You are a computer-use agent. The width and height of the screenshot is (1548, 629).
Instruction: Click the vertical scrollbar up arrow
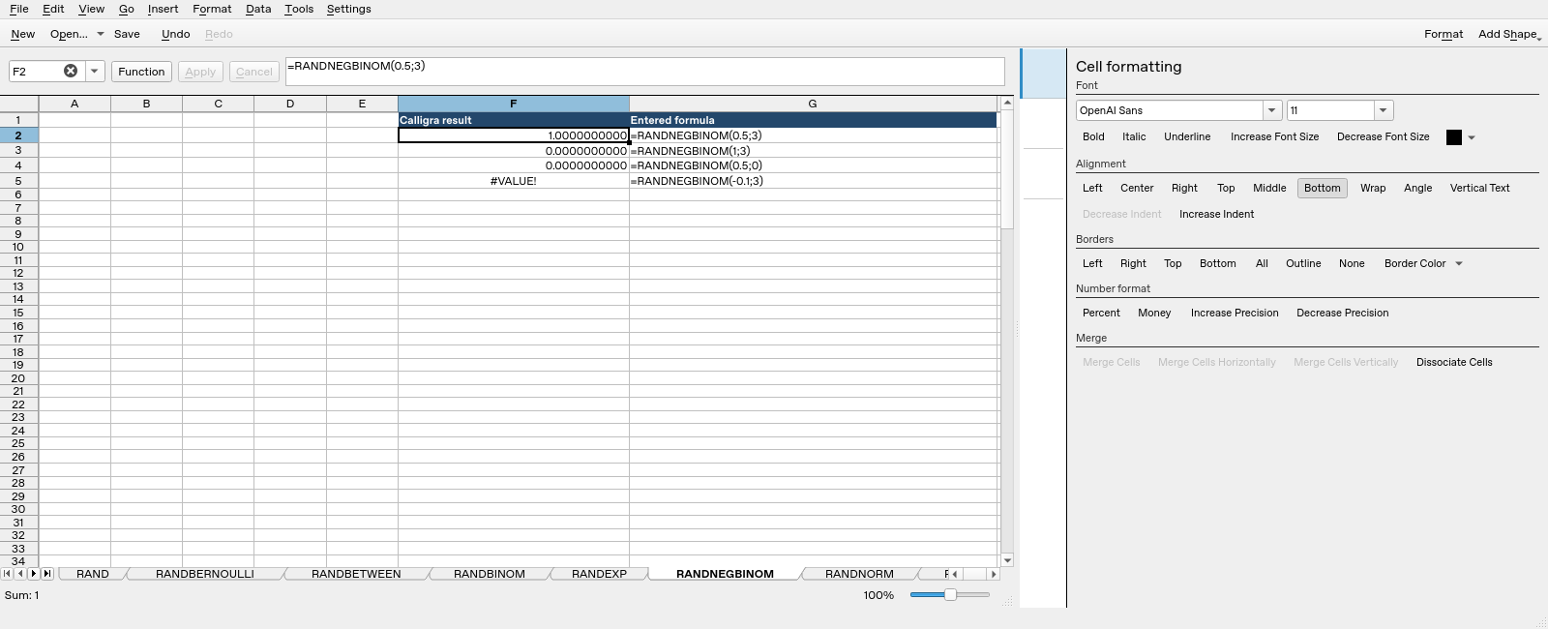1007,103
